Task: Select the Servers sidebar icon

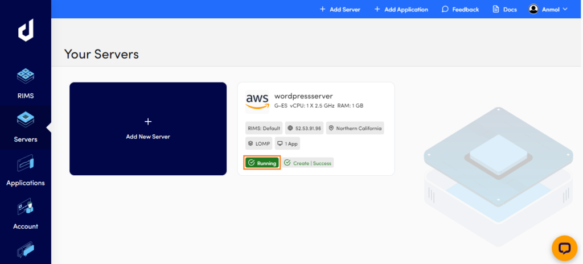Action: [x=26, y=119]
